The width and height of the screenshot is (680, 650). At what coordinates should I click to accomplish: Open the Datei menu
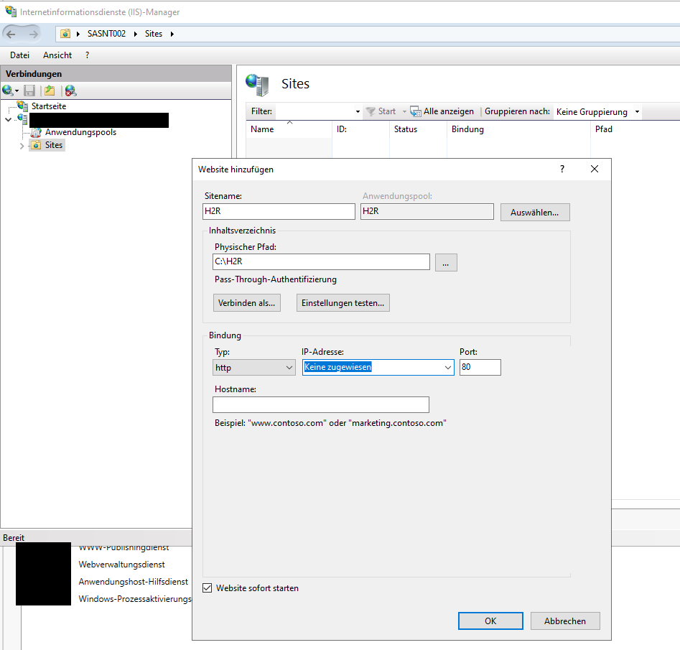tap(20, 55)
